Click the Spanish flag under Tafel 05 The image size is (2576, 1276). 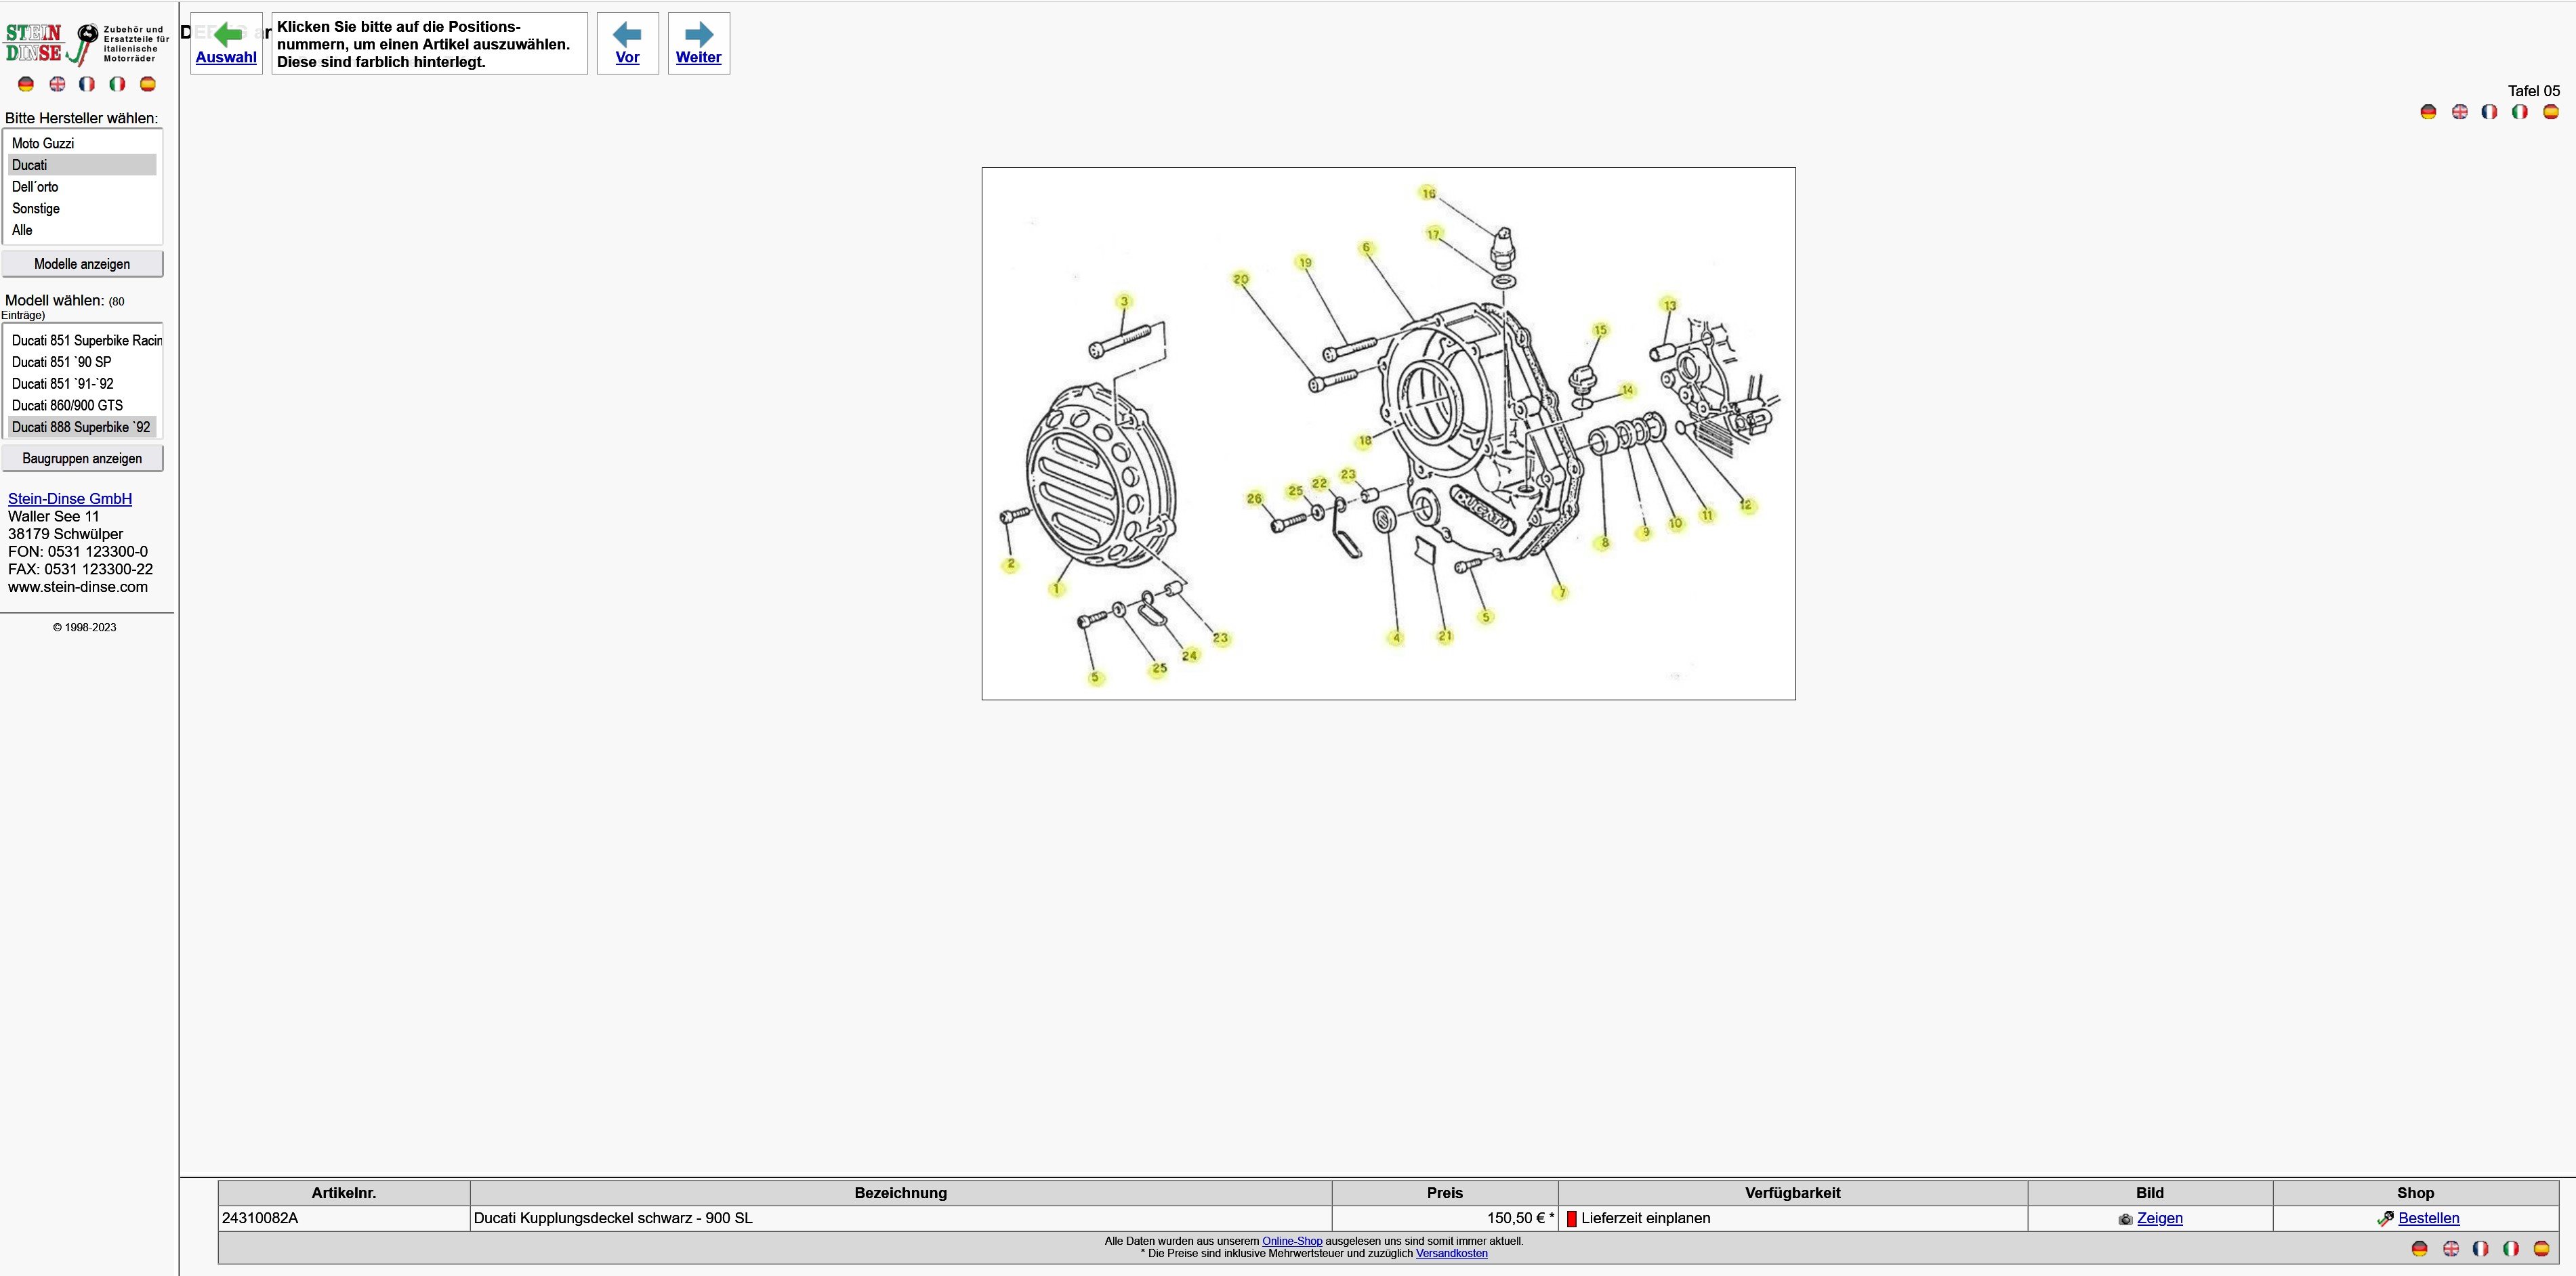point(2550,112)
